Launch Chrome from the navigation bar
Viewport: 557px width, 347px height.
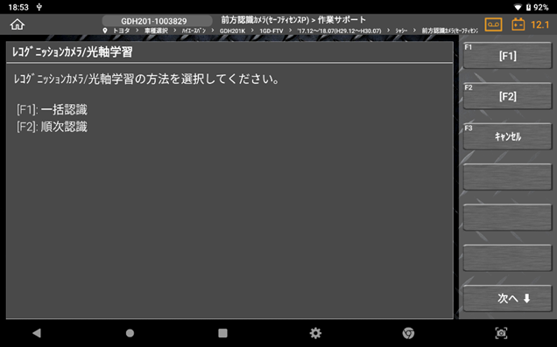408,333
